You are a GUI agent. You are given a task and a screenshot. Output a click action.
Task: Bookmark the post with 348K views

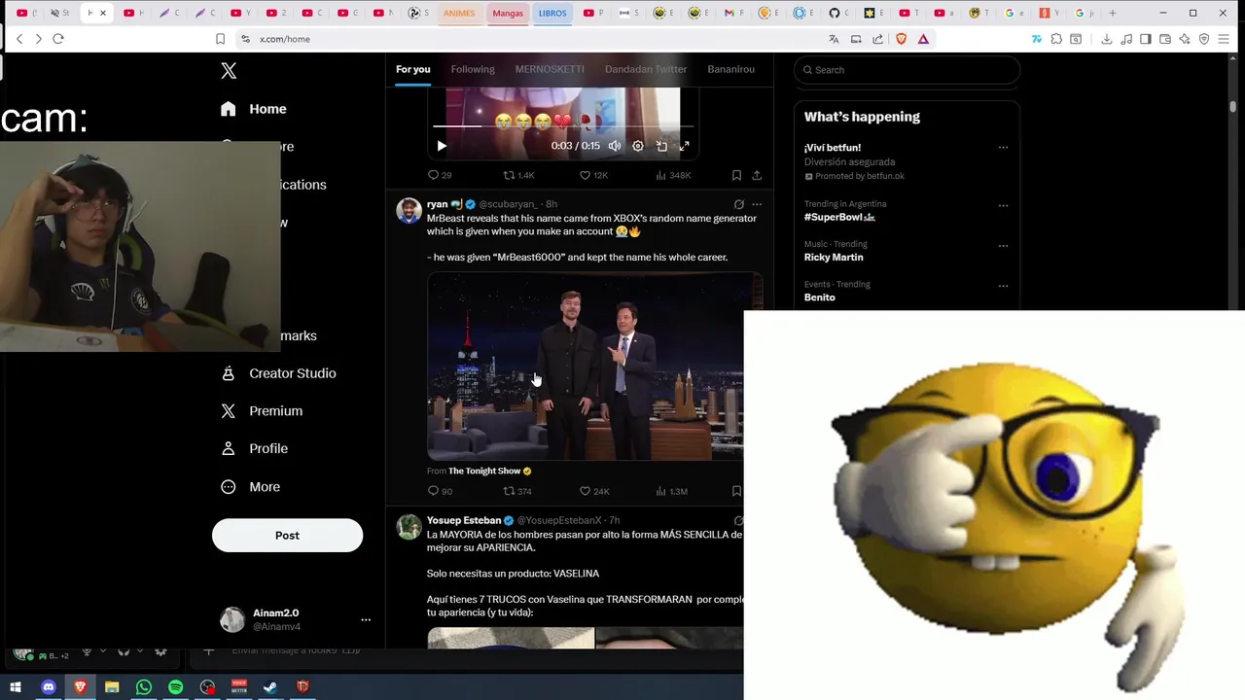(x=736, y=175)
